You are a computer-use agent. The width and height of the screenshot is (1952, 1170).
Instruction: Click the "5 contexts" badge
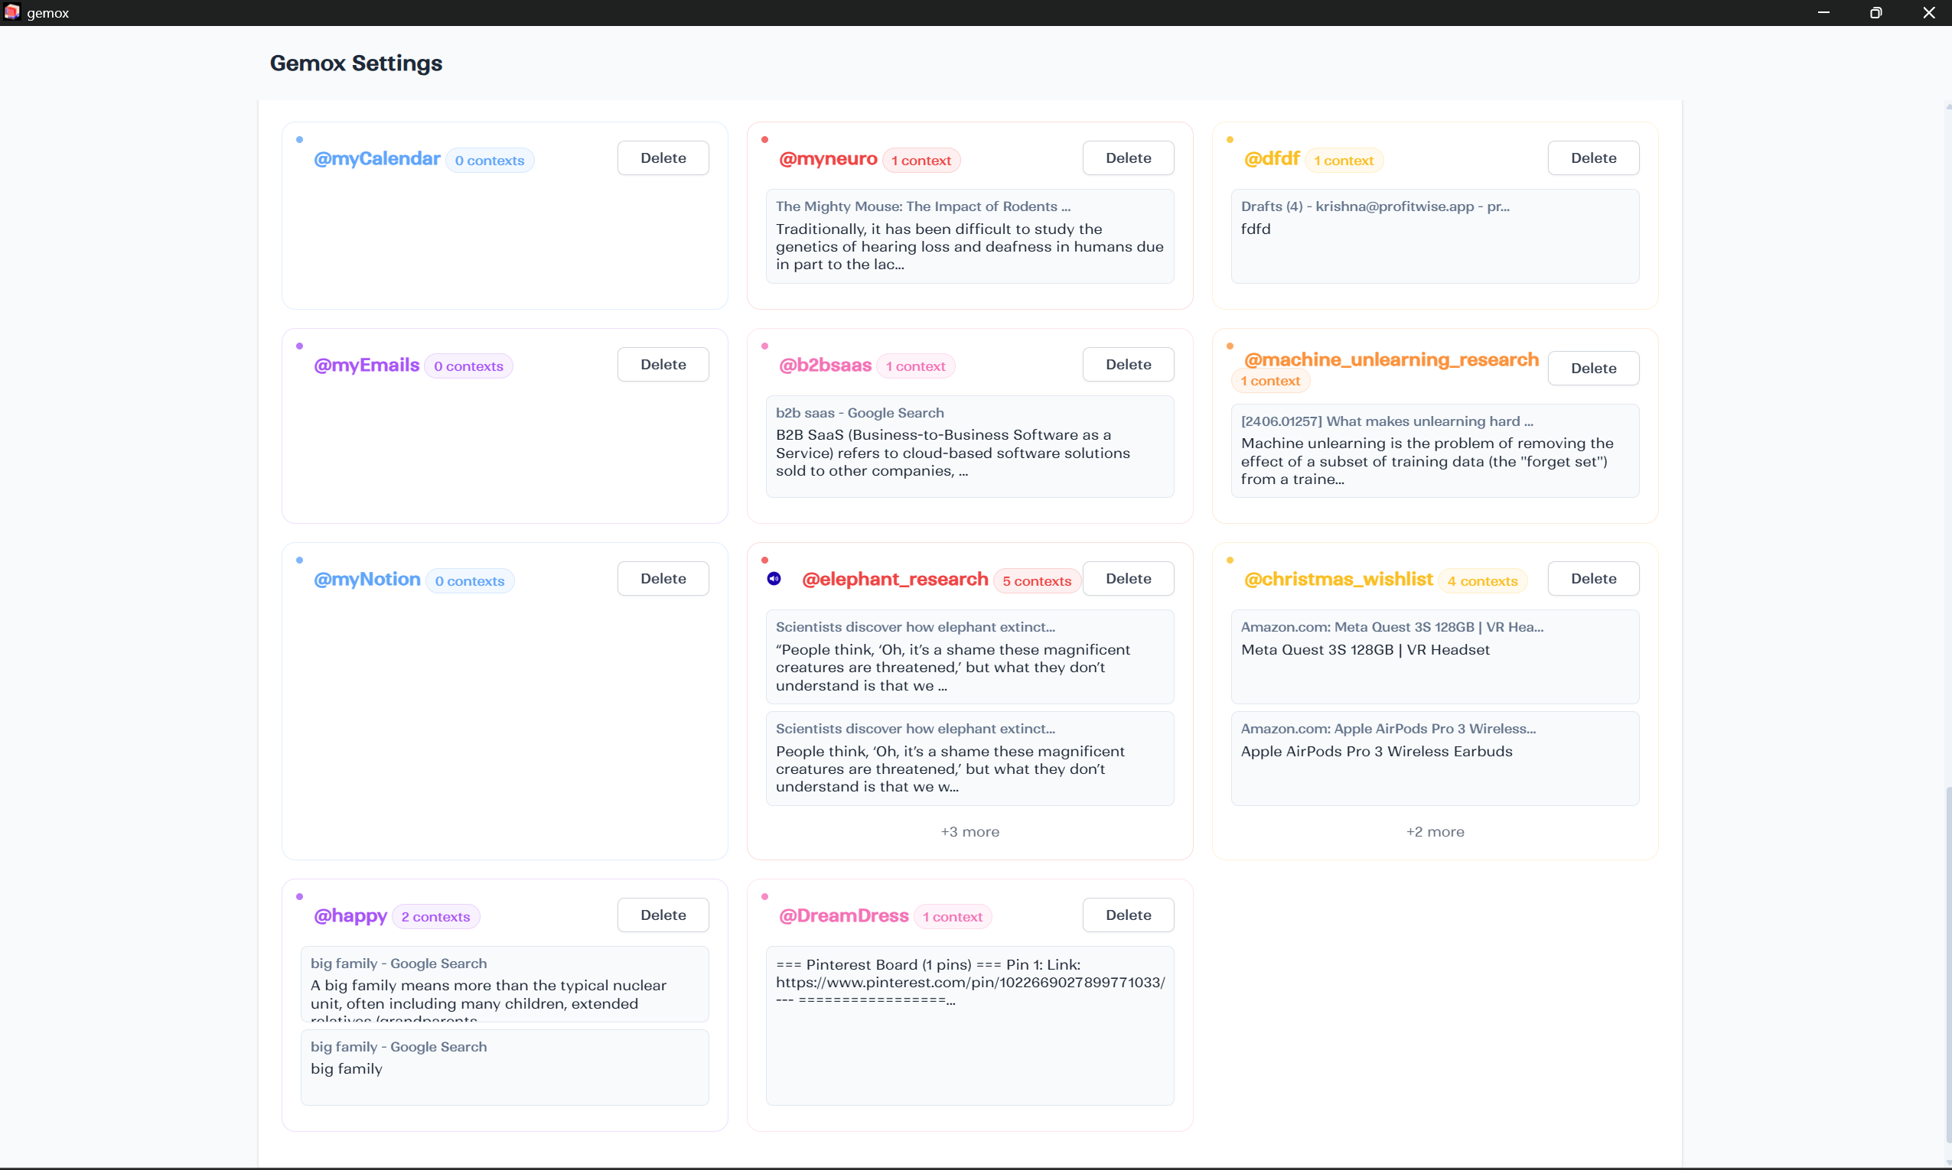(1036, 581)
